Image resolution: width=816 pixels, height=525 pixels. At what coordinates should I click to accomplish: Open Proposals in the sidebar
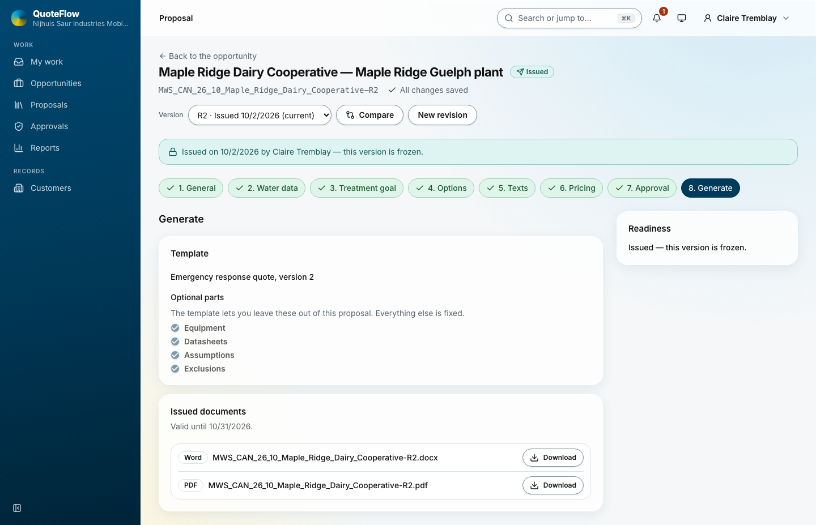point(70,105)
